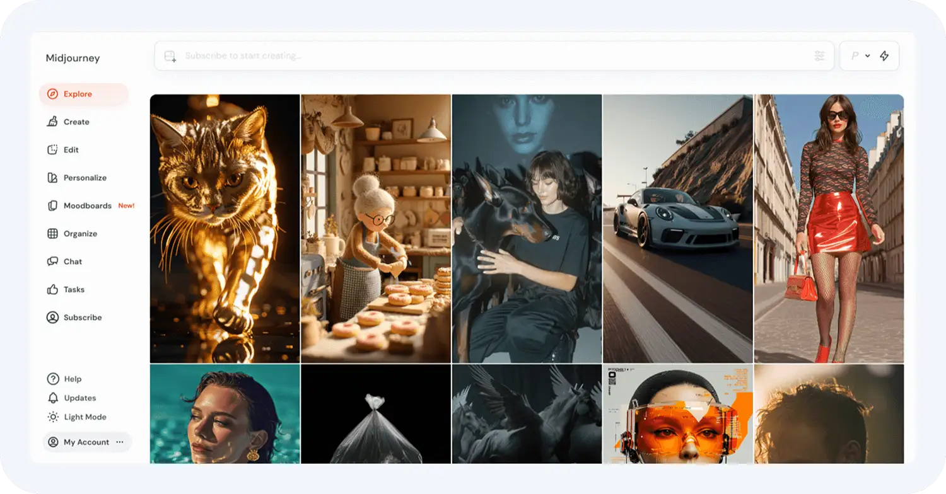Screen dimensions: 946x494
Task: Click the image upload icon in prompt bar
Action: [x=169, y=55]
